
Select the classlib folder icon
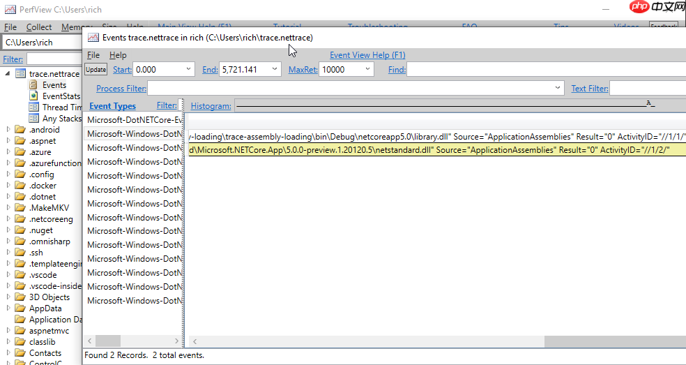pos(20,342)
